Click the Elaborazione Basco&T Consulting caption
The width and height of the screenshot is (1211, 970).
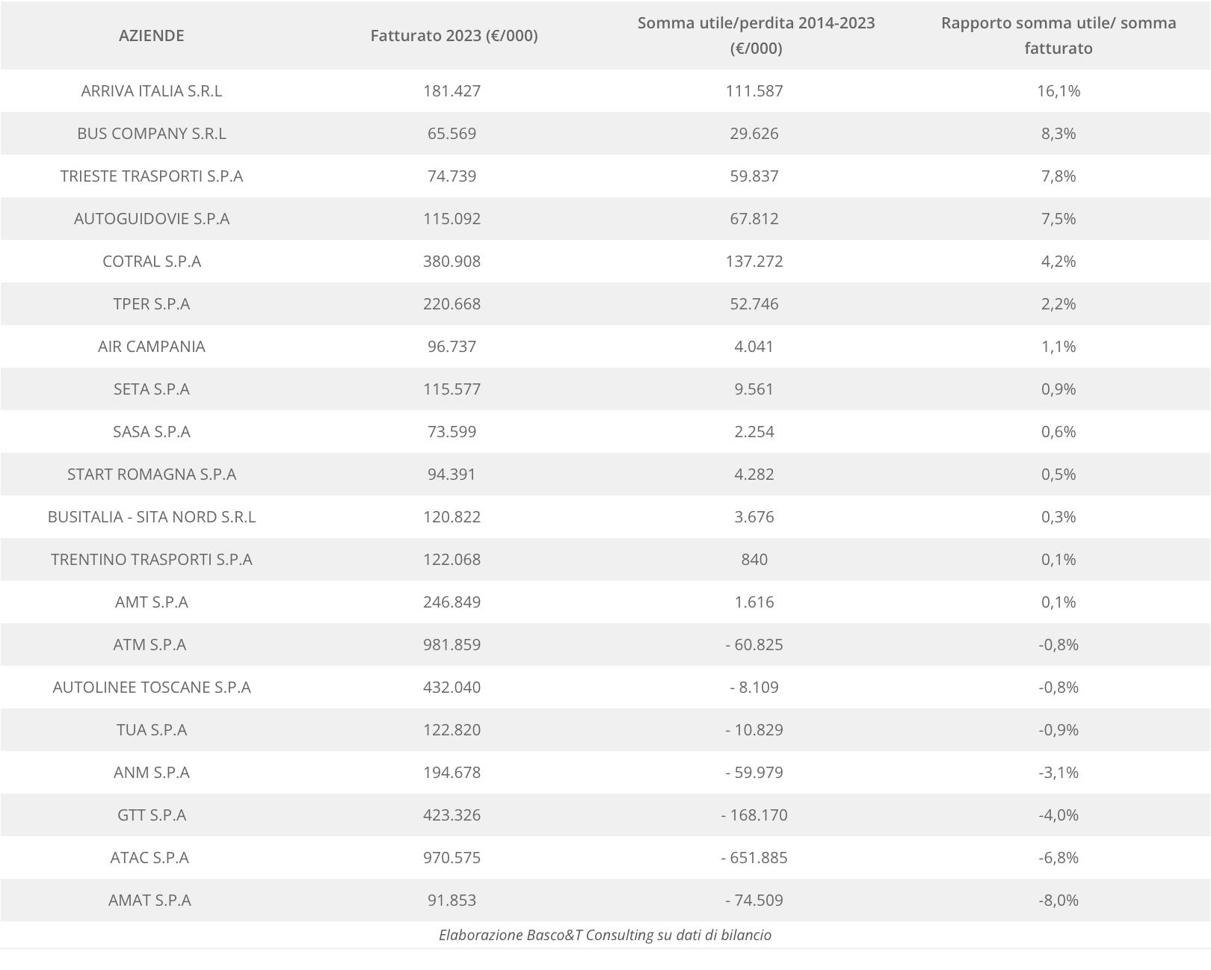point(605,935)
